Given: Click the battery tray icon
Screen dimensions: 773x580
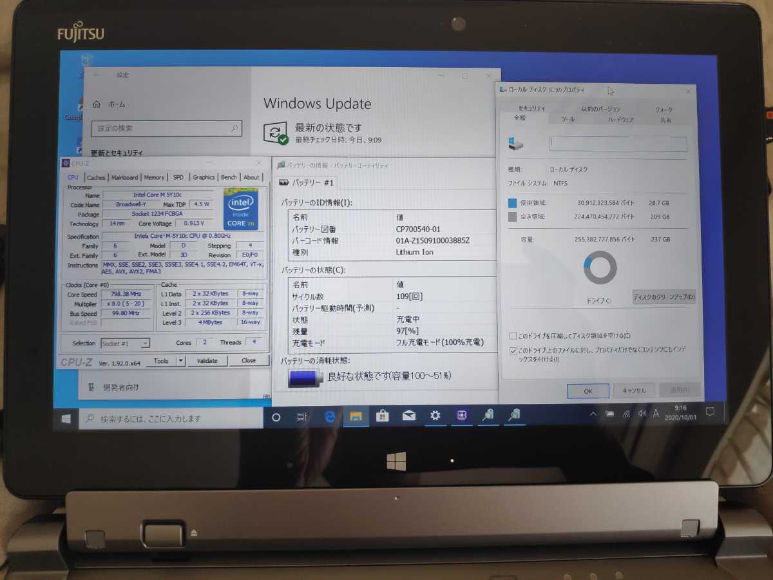Looking at the screenshot, I should click(x=609, y=413).
